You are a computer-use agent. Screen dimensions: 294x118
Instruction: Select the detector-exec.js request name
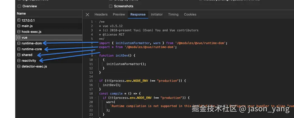tap(34, 66)
